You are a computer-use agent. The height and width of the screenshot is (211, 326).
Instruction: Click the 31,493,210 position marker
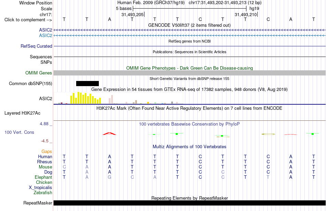(x=246, y=14)
